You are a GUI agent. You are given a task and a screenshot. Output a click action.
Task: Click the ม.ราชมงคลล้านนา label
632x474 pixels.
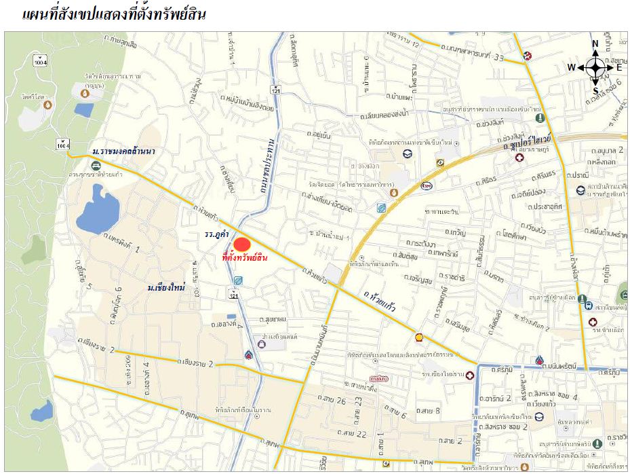tap(123, 151)
